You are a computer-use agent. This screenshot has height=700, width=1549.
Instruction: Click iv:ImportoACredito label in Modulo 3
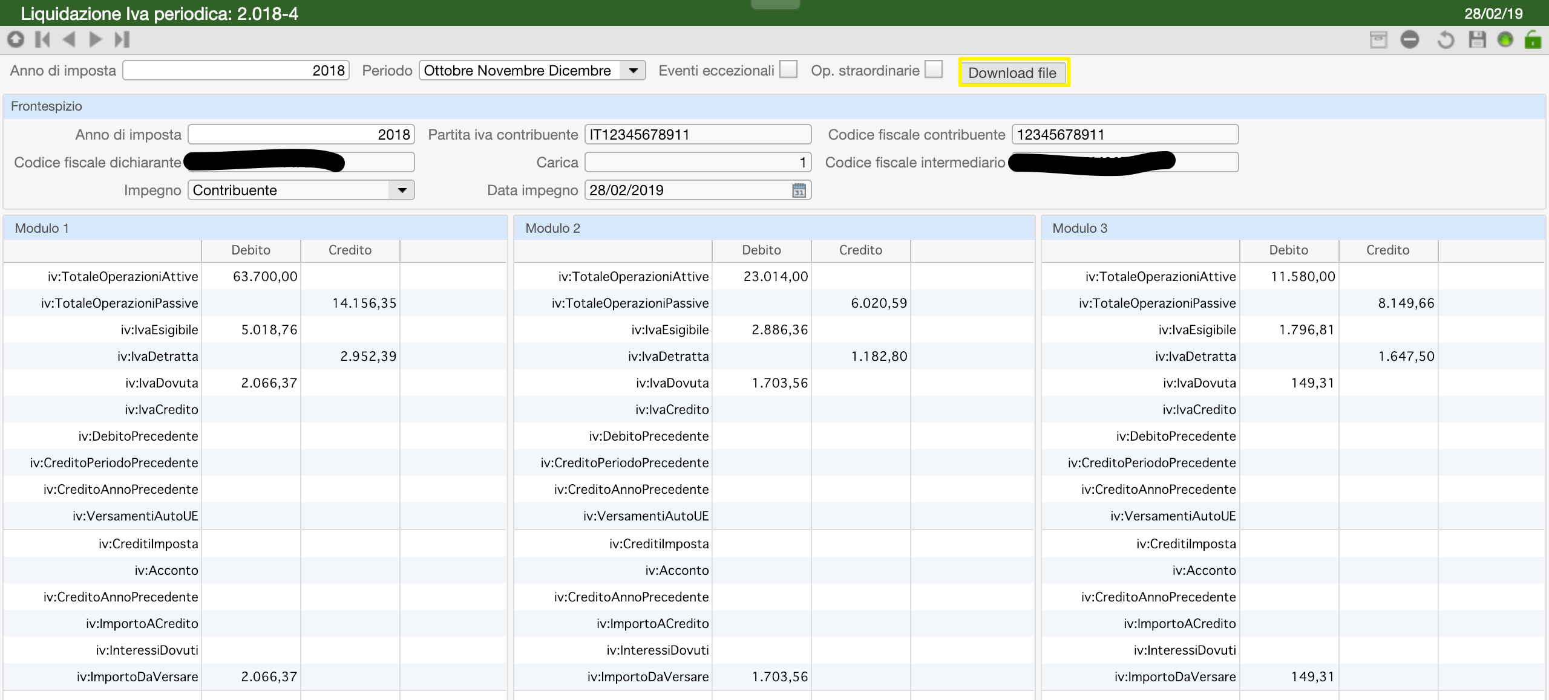[x=1180, y=623]
